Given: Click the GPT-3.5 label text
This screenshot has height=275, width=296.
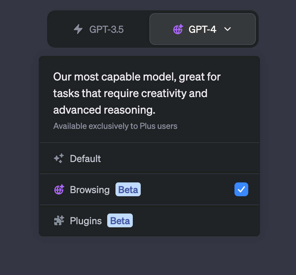Looking at the screenshot, I should (107, 29).
